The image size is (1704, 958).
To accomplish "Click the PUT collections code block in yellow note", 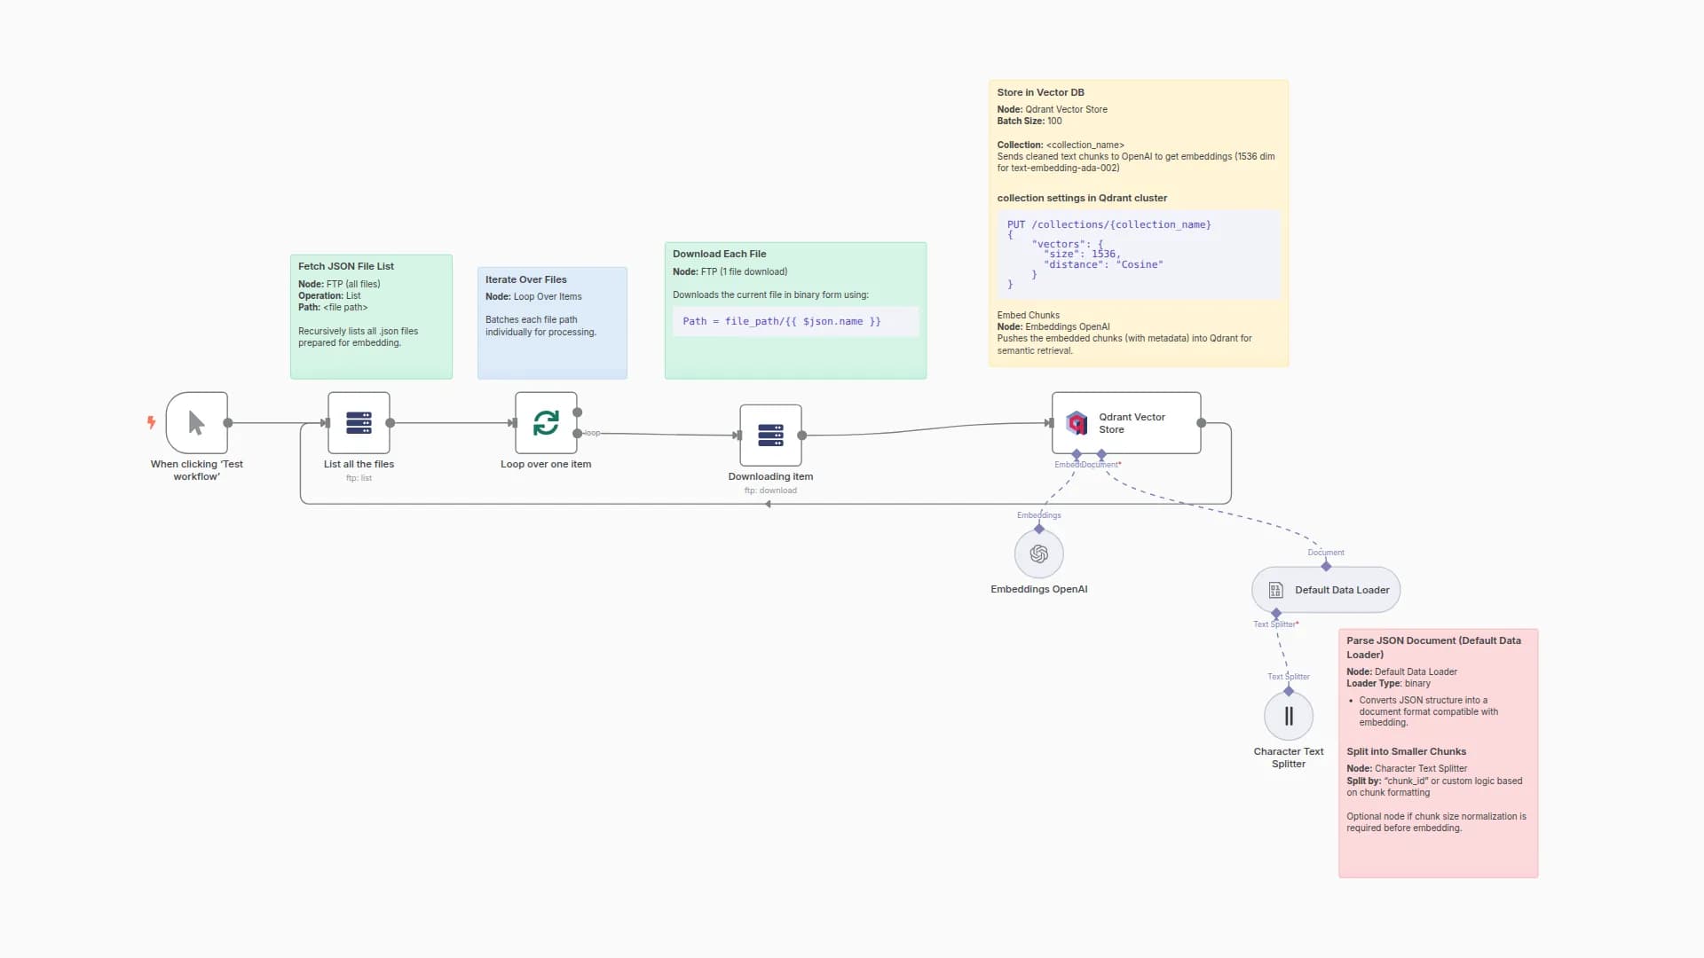I will coord(1139,255).
